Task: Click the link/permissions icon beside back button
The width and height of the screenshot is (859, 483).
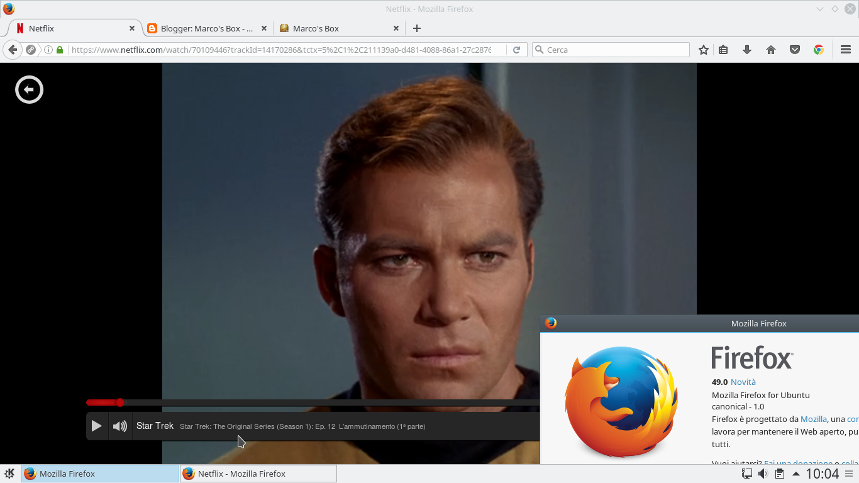Action: (x=30, y=50)
